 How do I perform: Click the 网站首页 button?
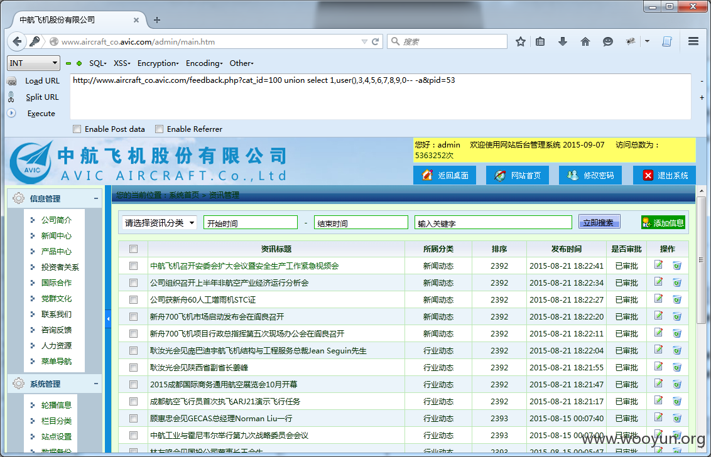click(518, 175)
